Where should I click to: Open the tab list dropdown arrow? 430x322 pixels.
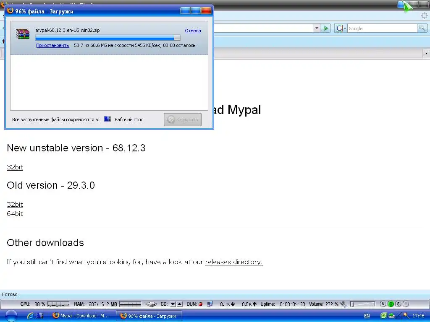click(x=426, y=53)
